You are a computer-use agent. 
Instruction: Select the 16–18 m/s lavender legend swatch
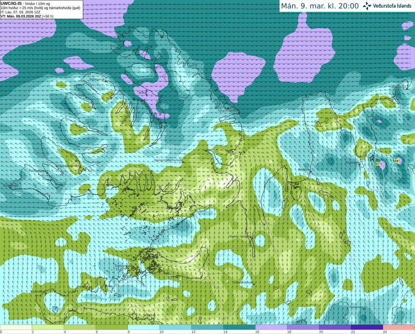click(271, 327)
